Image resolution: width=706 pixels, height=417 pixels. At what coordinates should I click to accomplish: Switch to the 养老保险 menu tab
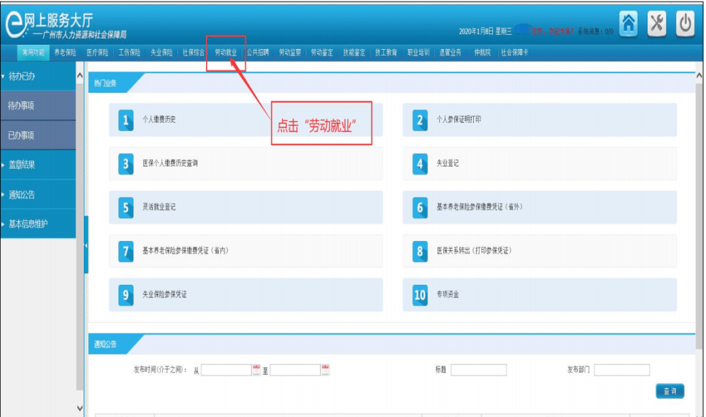[65, 53]
